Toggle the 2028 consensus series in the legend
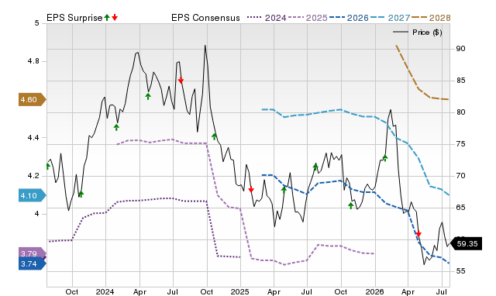Image resolution: width=496 pixels, height=296 pixels. pyautogui.click(x=431, y=18)
